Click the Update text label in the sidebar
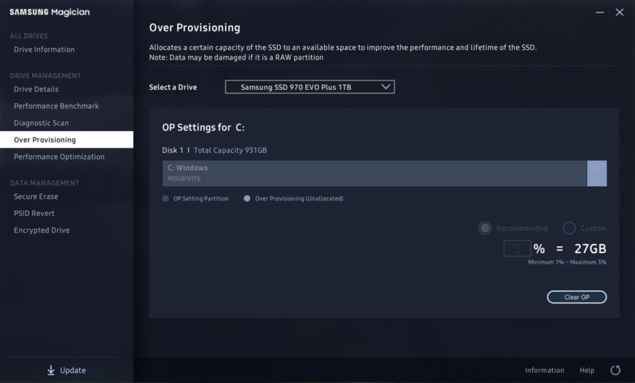This screenshot has height=383, width=635. pyautogui.click(x=73, y=371)
